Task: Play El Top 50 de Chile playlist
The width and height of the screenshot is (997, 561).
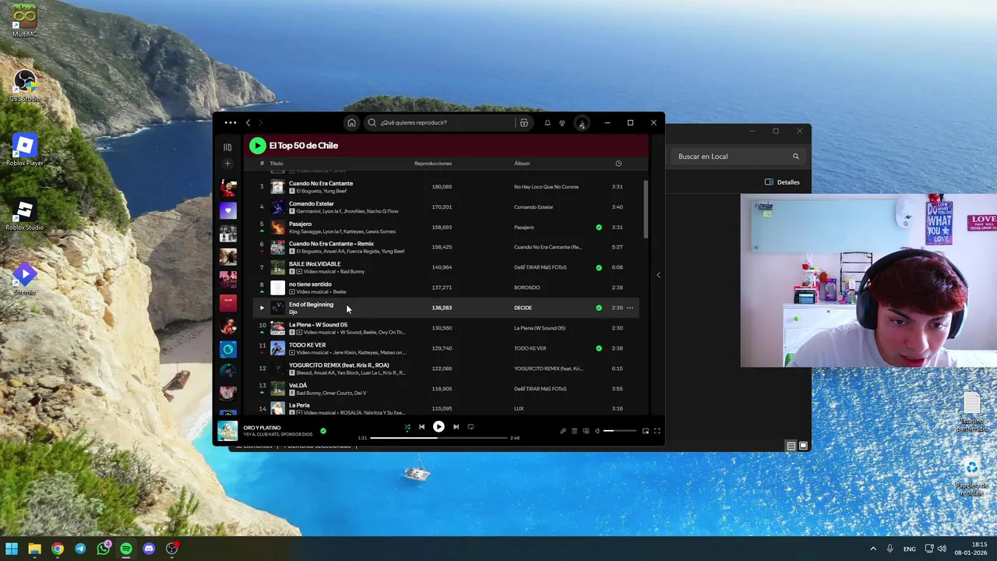Action: click(257, 146)
